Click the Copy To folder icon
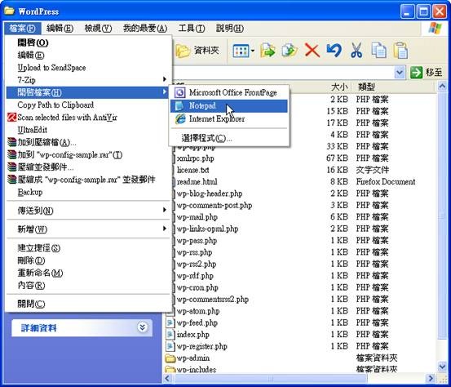This screenshot has height=387, width=451. (290, 51)
